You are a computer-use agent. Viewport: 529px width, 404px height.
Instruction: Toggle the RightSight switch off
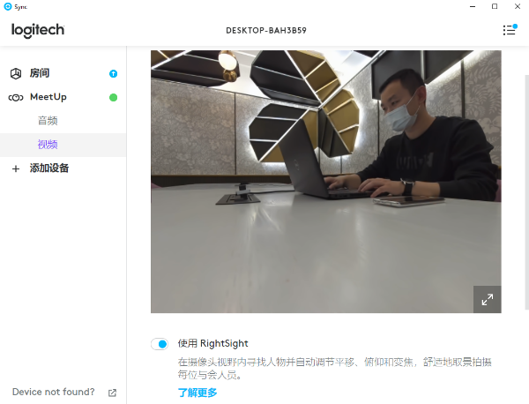pyautogui.click(x=160, y=344)
